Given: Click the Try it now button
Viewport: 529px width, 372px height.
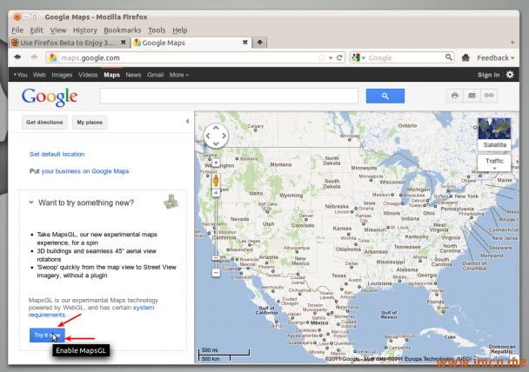Looking at the screenshot, I should coord(47,335).
